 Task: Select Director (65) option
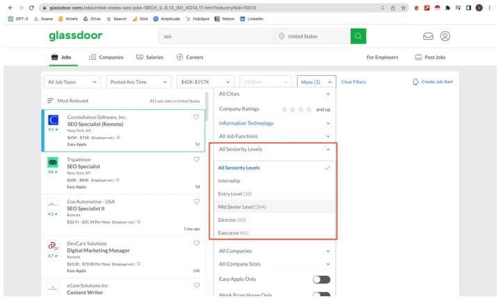(x=274, y=220)
